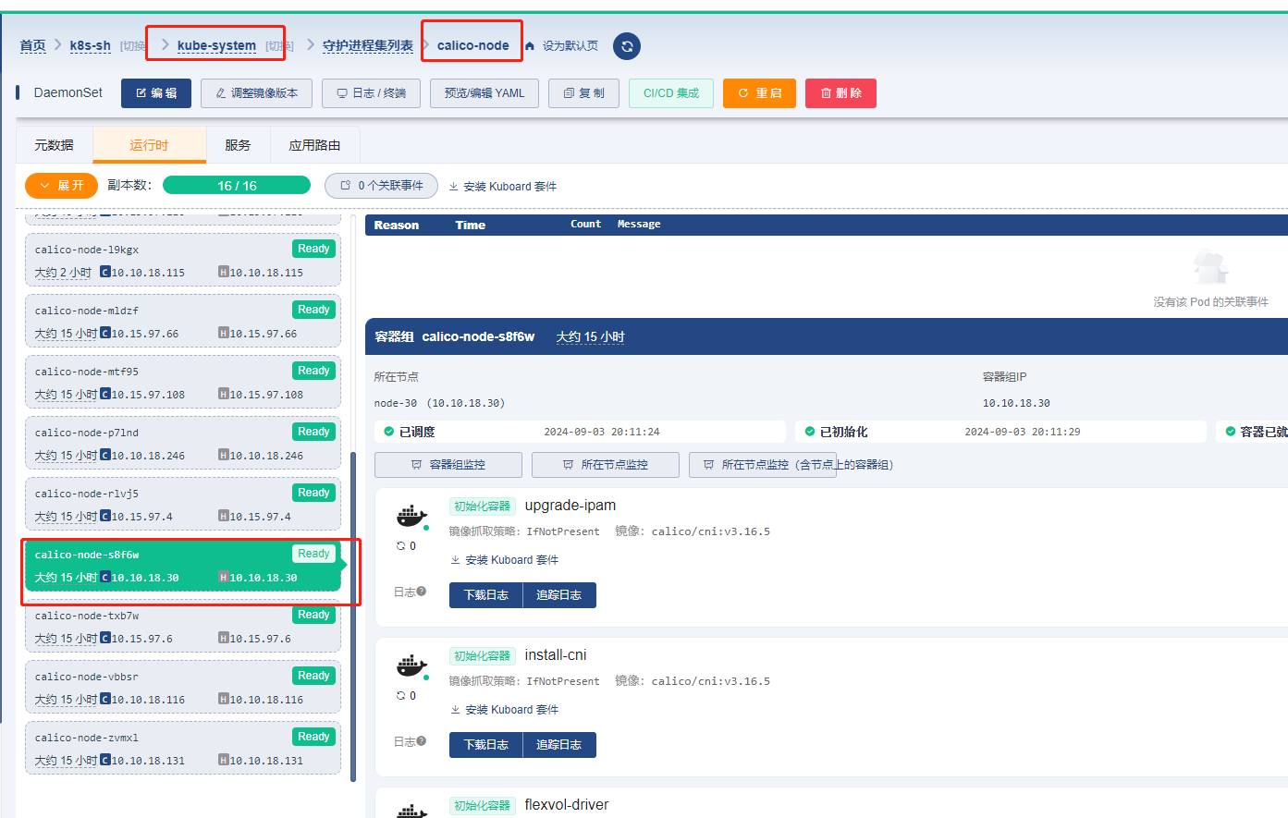The height and width of the screenshot is (818, 1288).
Task: Click the help icon beside upgrade-ipam 日志
Action: coord(422,592)
